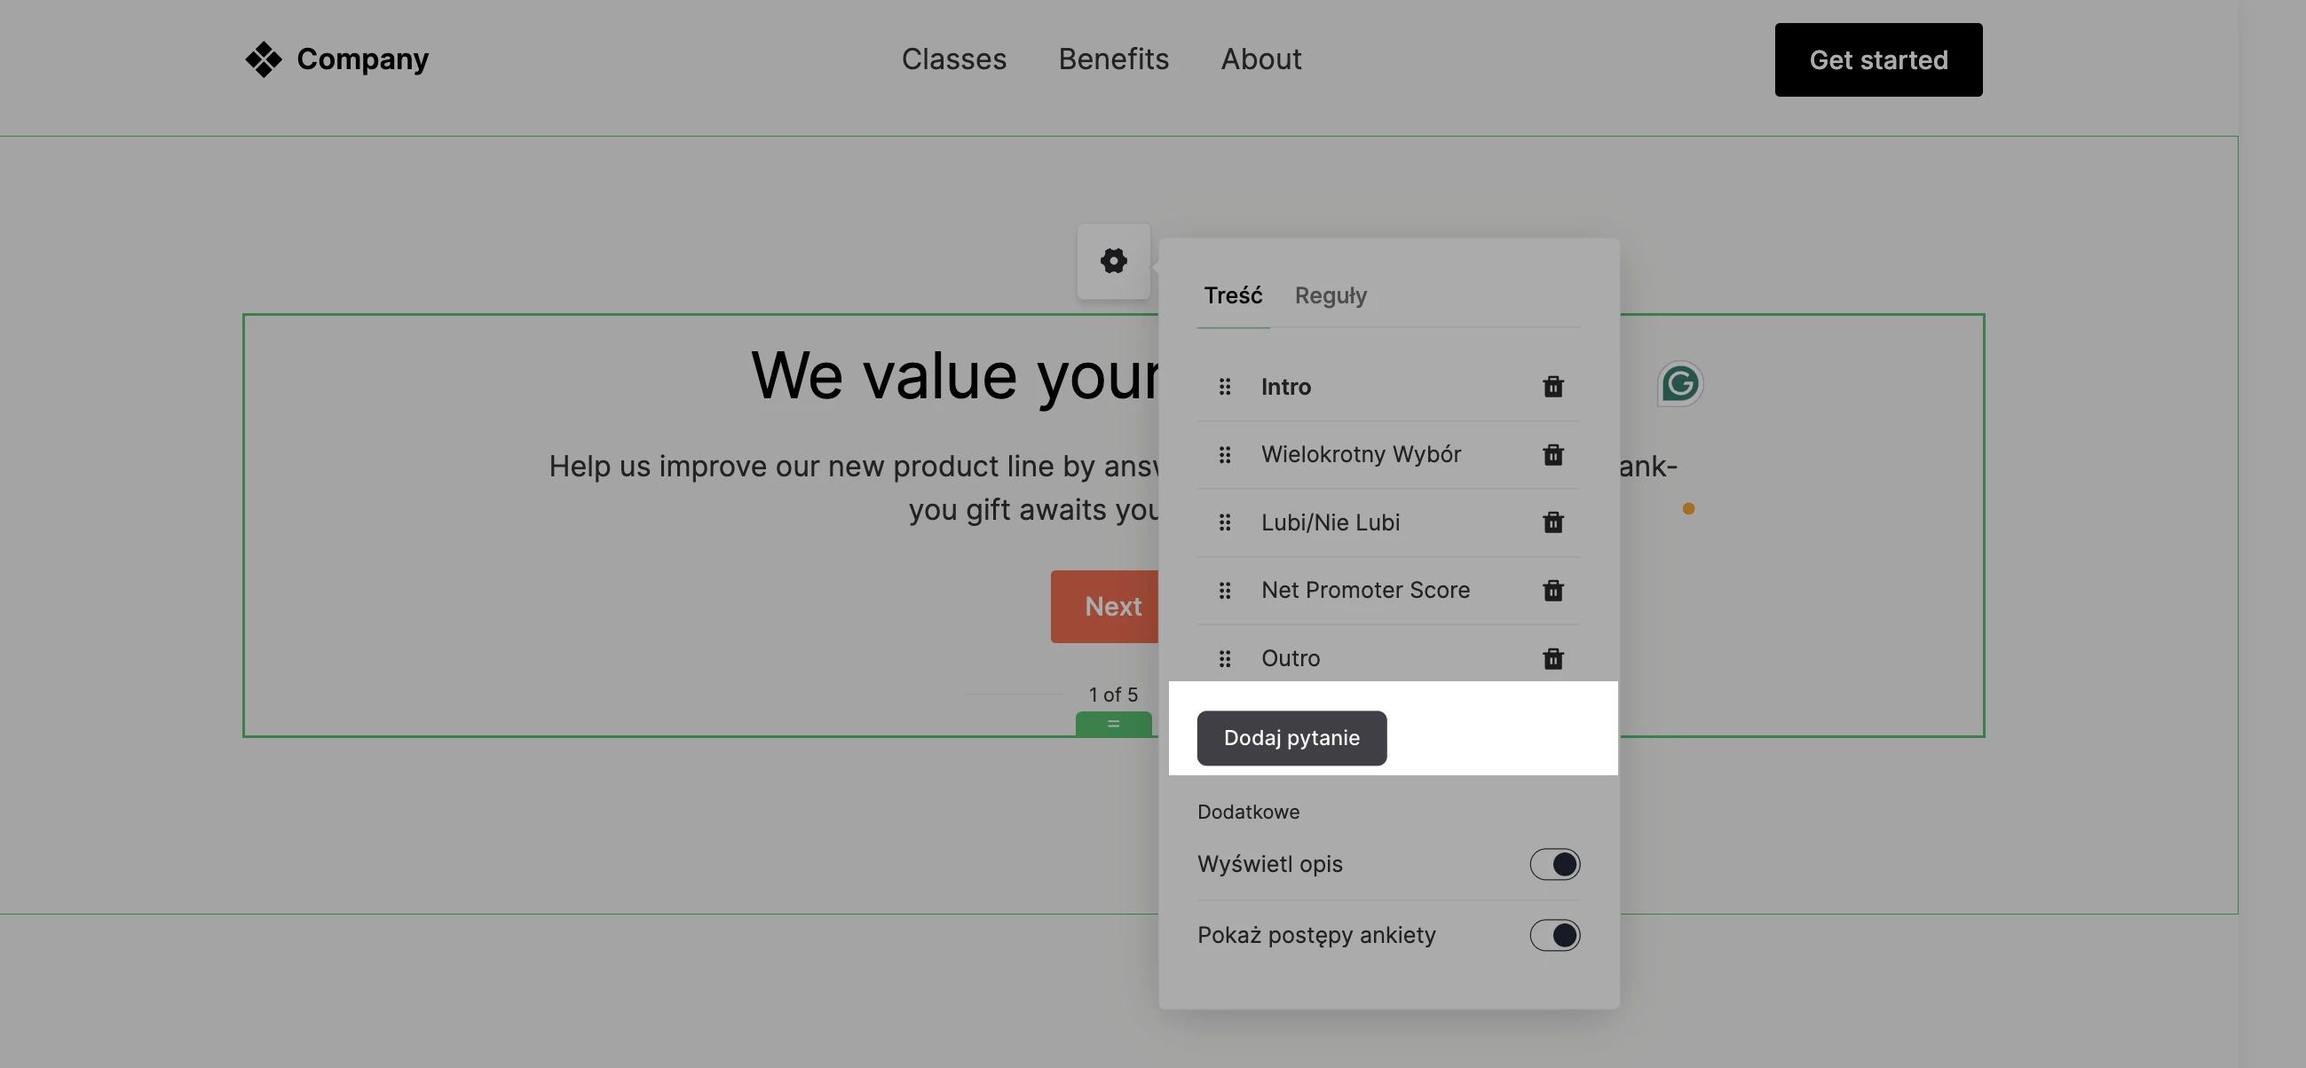Select the Net Promoter Score question

click(1364, 591)
